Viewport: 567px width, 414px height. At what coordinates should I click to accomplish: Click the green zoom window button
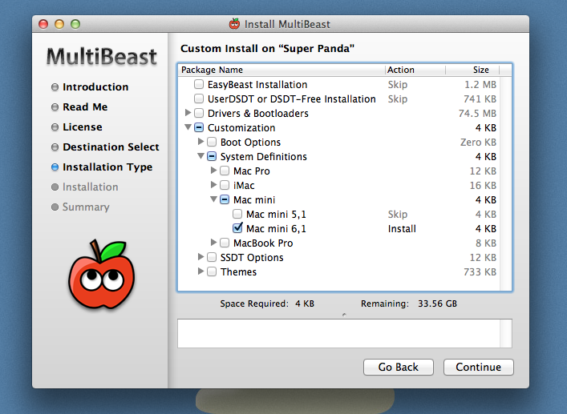click(x=75, y=24)
